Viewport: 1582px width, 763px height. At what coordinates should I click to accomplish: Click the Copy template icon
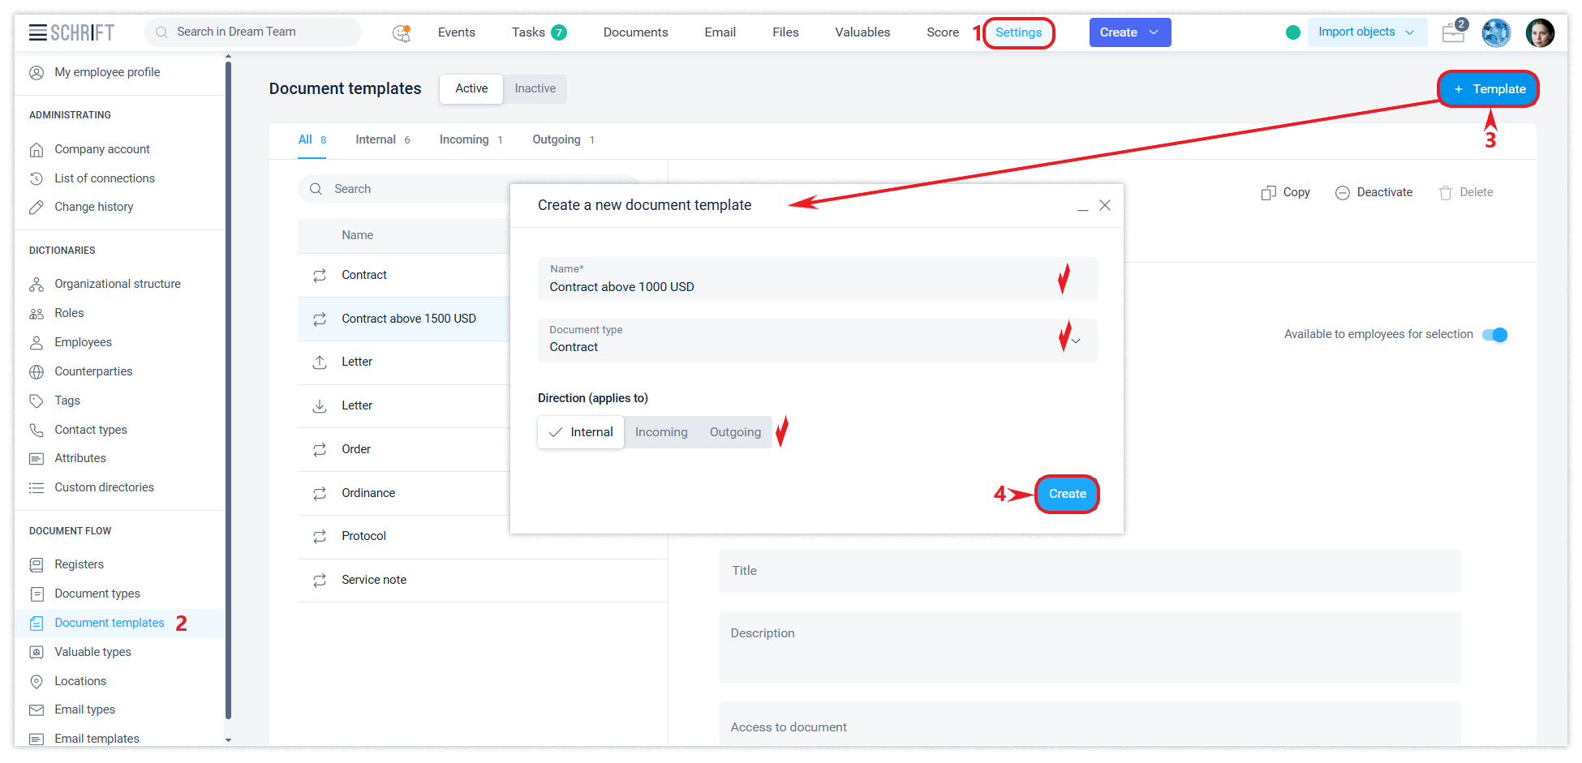1268,193
